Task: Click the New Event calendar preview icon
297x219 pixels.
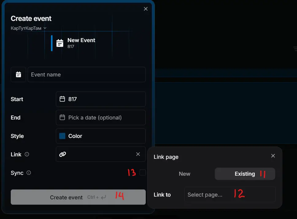Action: pos(60,43)
